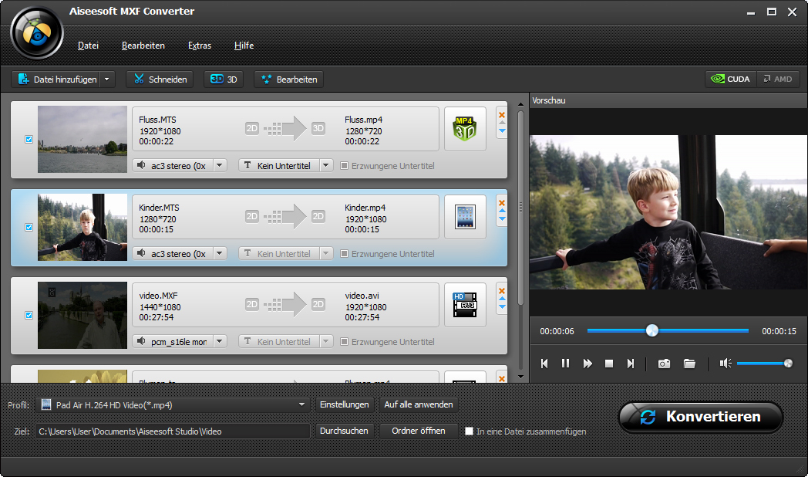Take a snapshot of the preview
Screen dimensions: 808x477
[665, 364]
